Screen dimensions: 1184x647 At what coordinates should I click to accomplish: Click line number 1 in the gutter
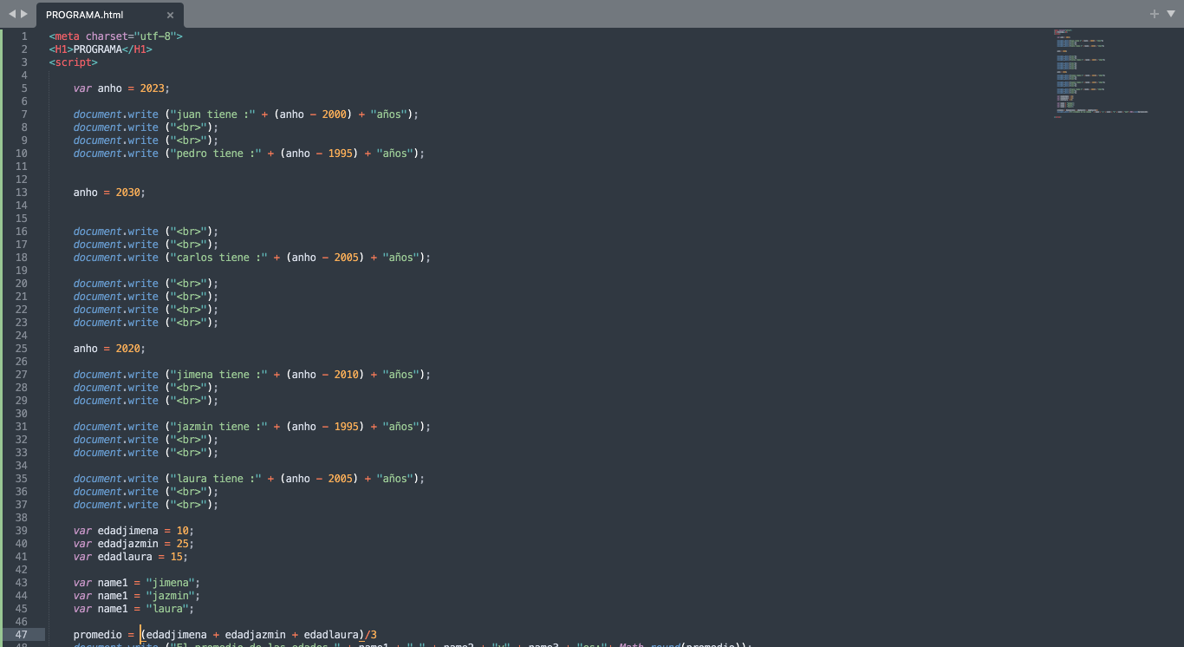(24, 36)
